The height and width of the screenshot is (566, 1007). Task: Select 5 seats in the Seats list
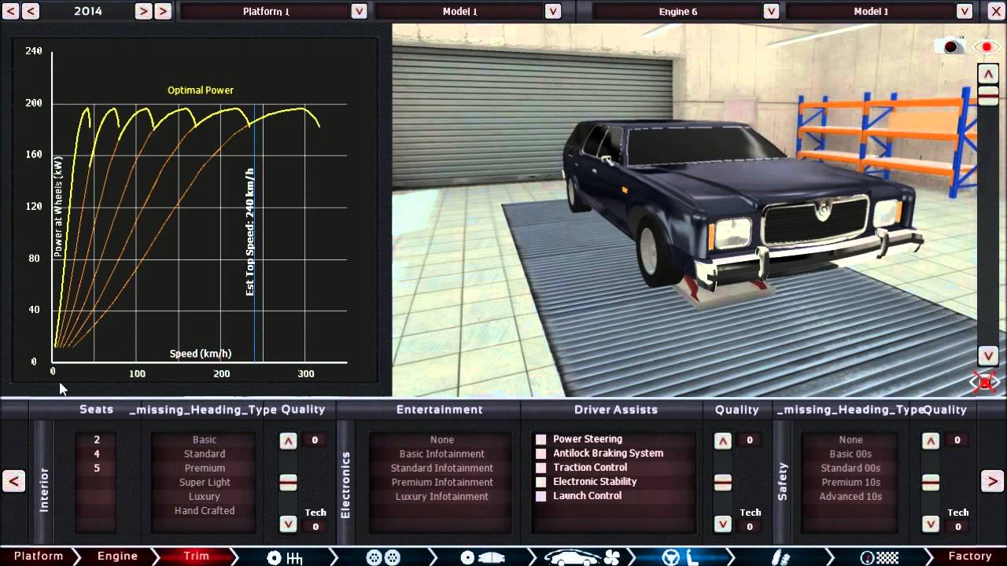tap(97, 469)
